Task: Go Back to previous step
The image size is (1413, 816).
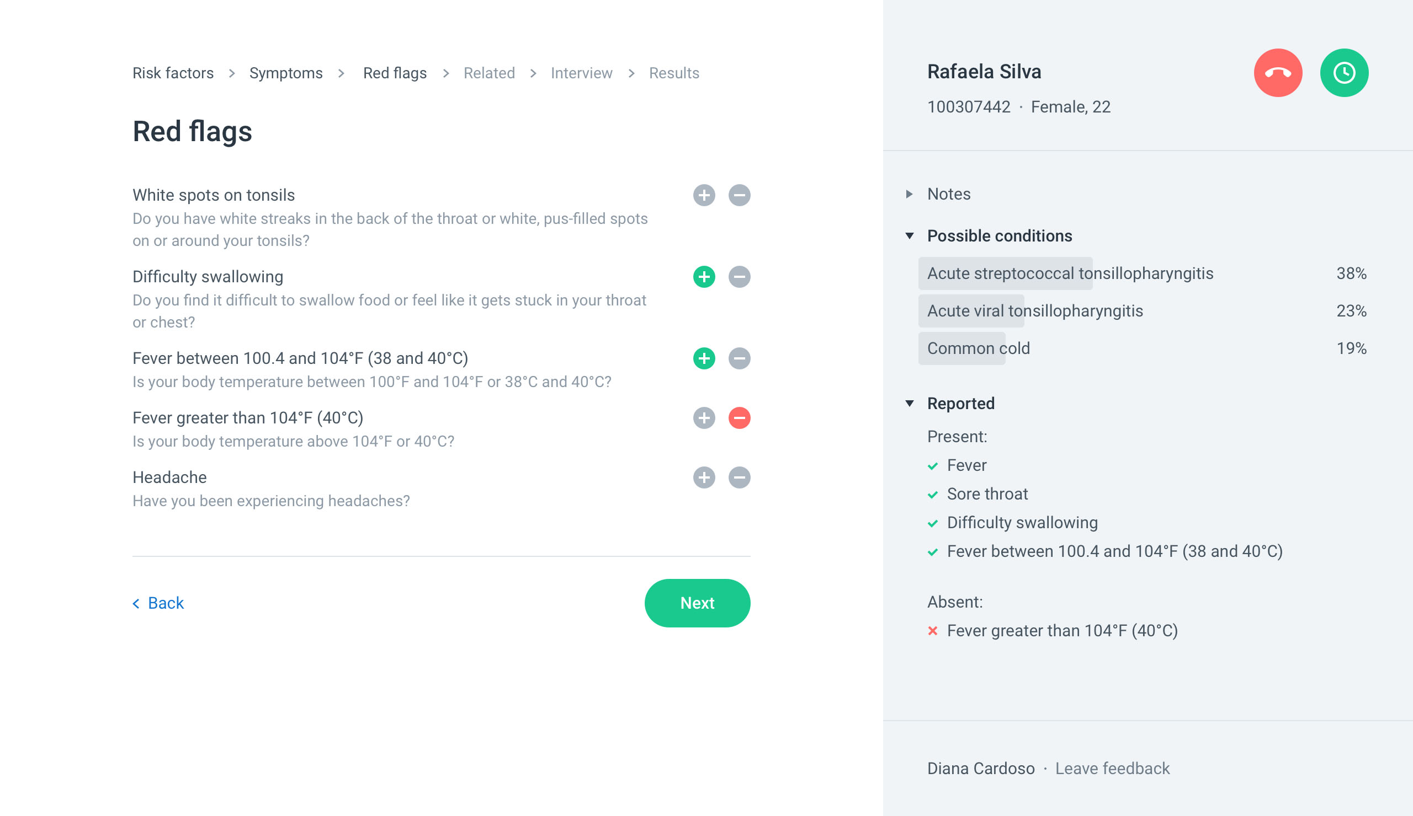Action: [x=158, y=603]
